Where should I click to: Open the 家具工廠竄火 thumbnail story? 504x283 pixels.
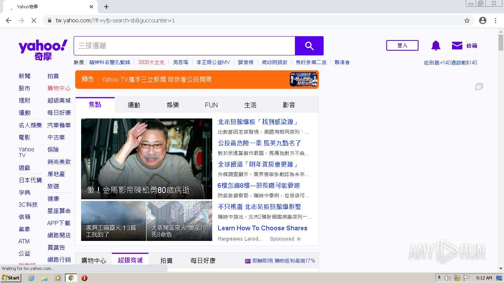[x=113, y=221]
